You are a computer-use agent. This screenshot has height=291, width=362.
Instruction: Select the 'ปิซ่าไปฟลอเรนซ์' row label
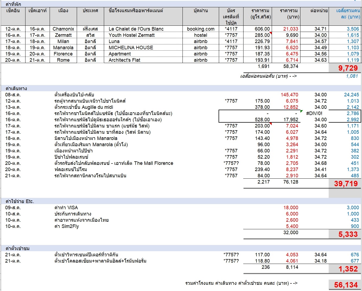click(x=71, y=157)
